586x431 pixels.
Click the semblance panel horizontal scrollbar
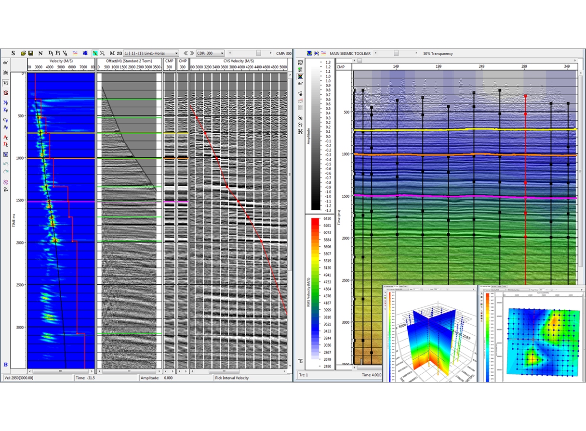[x=61, y=371]
